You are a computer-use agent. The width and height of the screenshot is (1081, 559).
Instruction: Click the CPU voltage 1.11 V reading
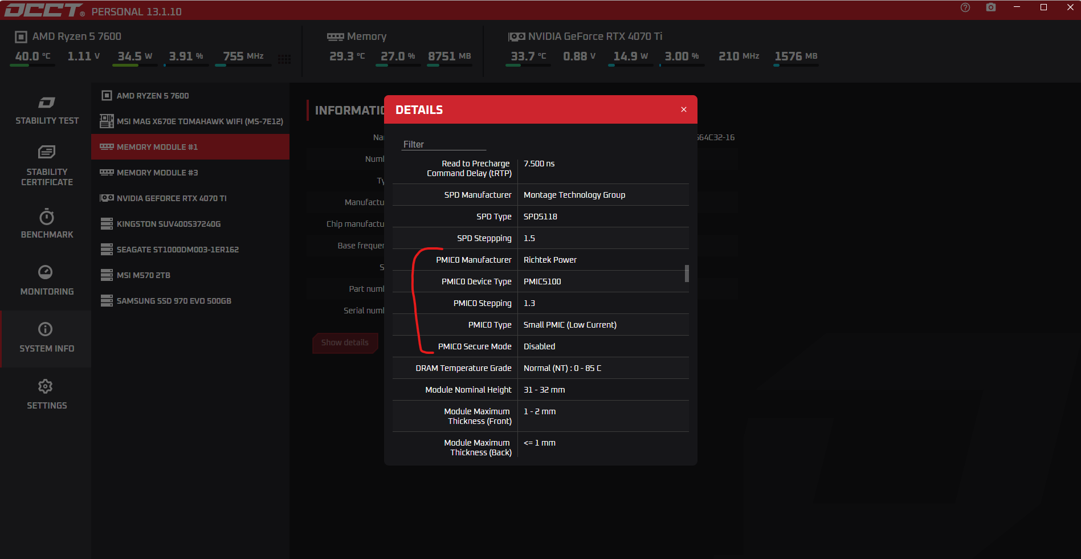coord(84,56)
